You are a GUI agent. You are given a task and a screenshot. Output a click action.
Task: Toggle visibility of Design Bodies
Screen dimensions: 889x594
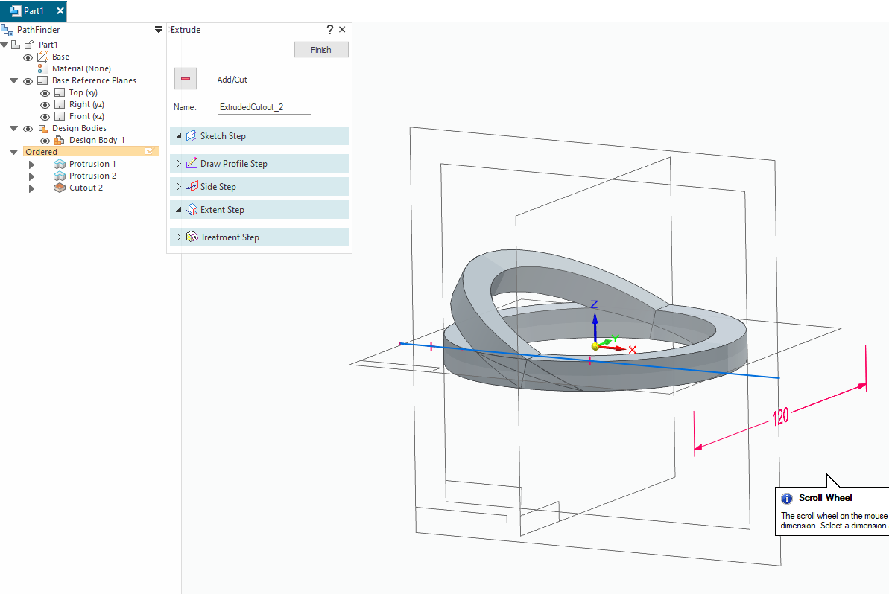coord(28,129)
